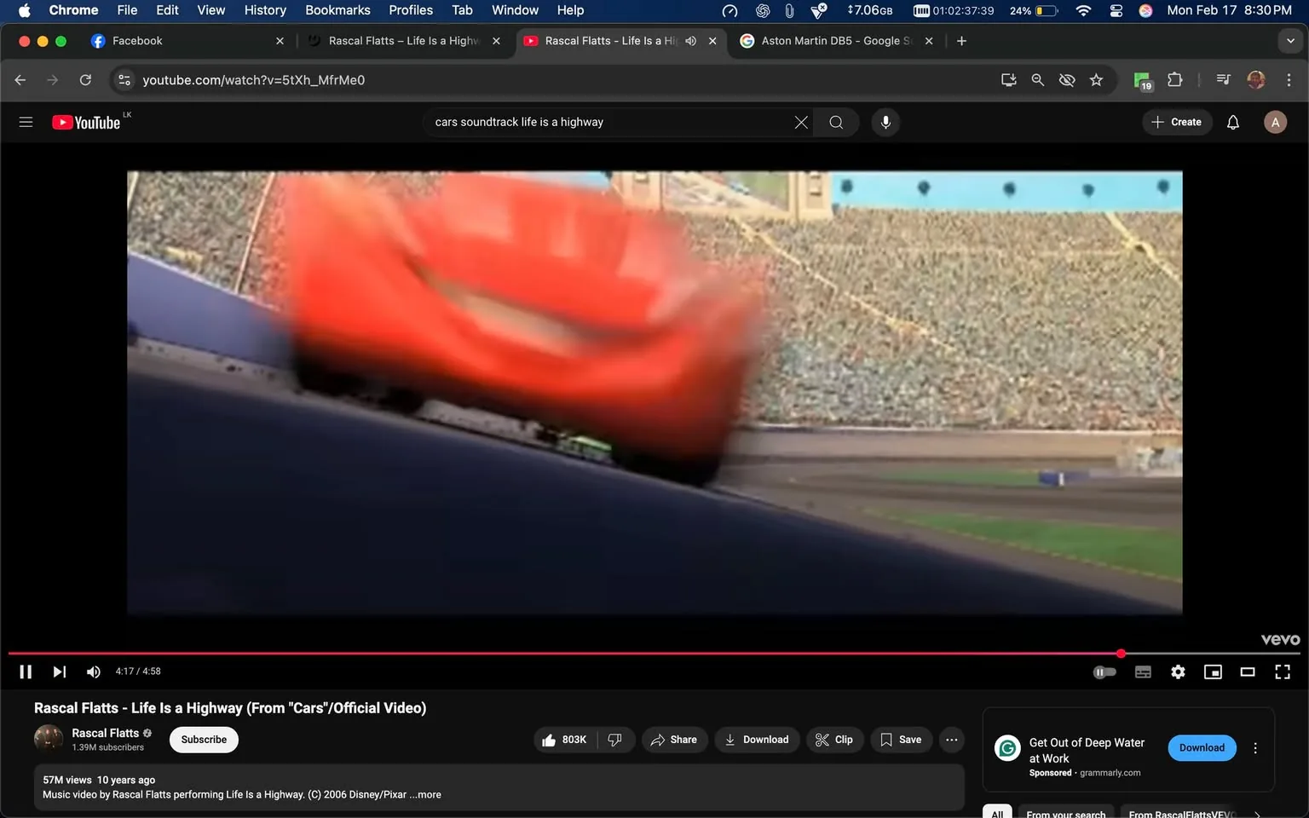The width and height of the screenshot is (1309, 818).
Task: Like the video
Action: [563, 740]
